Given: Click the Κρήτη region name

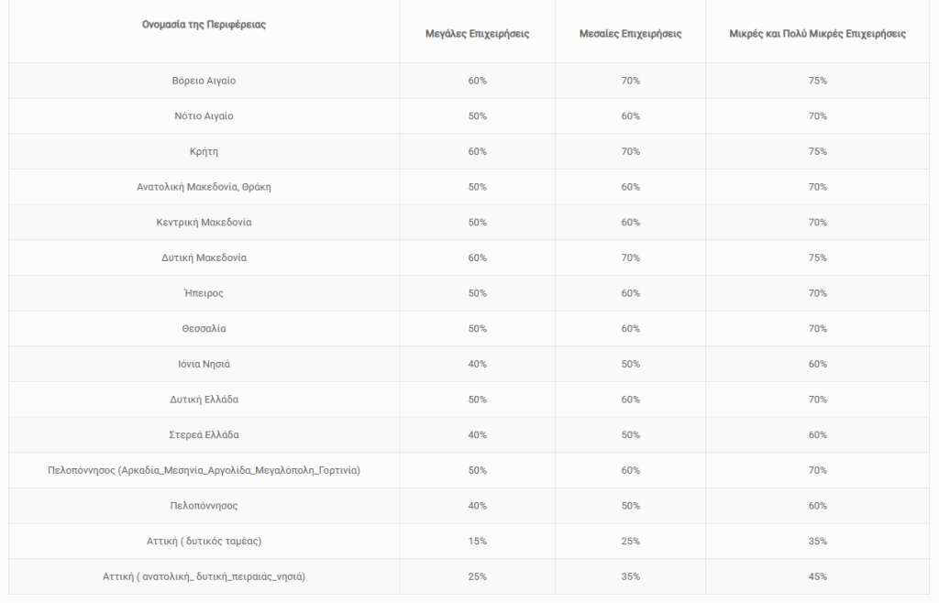Looking at the screenshot, I should pyautogui.click(x=204, y=151).
